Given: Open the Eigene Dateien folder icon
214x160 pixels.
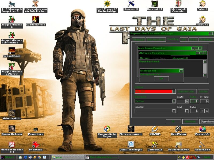Looking at the screenshot, I should point(12,130).
